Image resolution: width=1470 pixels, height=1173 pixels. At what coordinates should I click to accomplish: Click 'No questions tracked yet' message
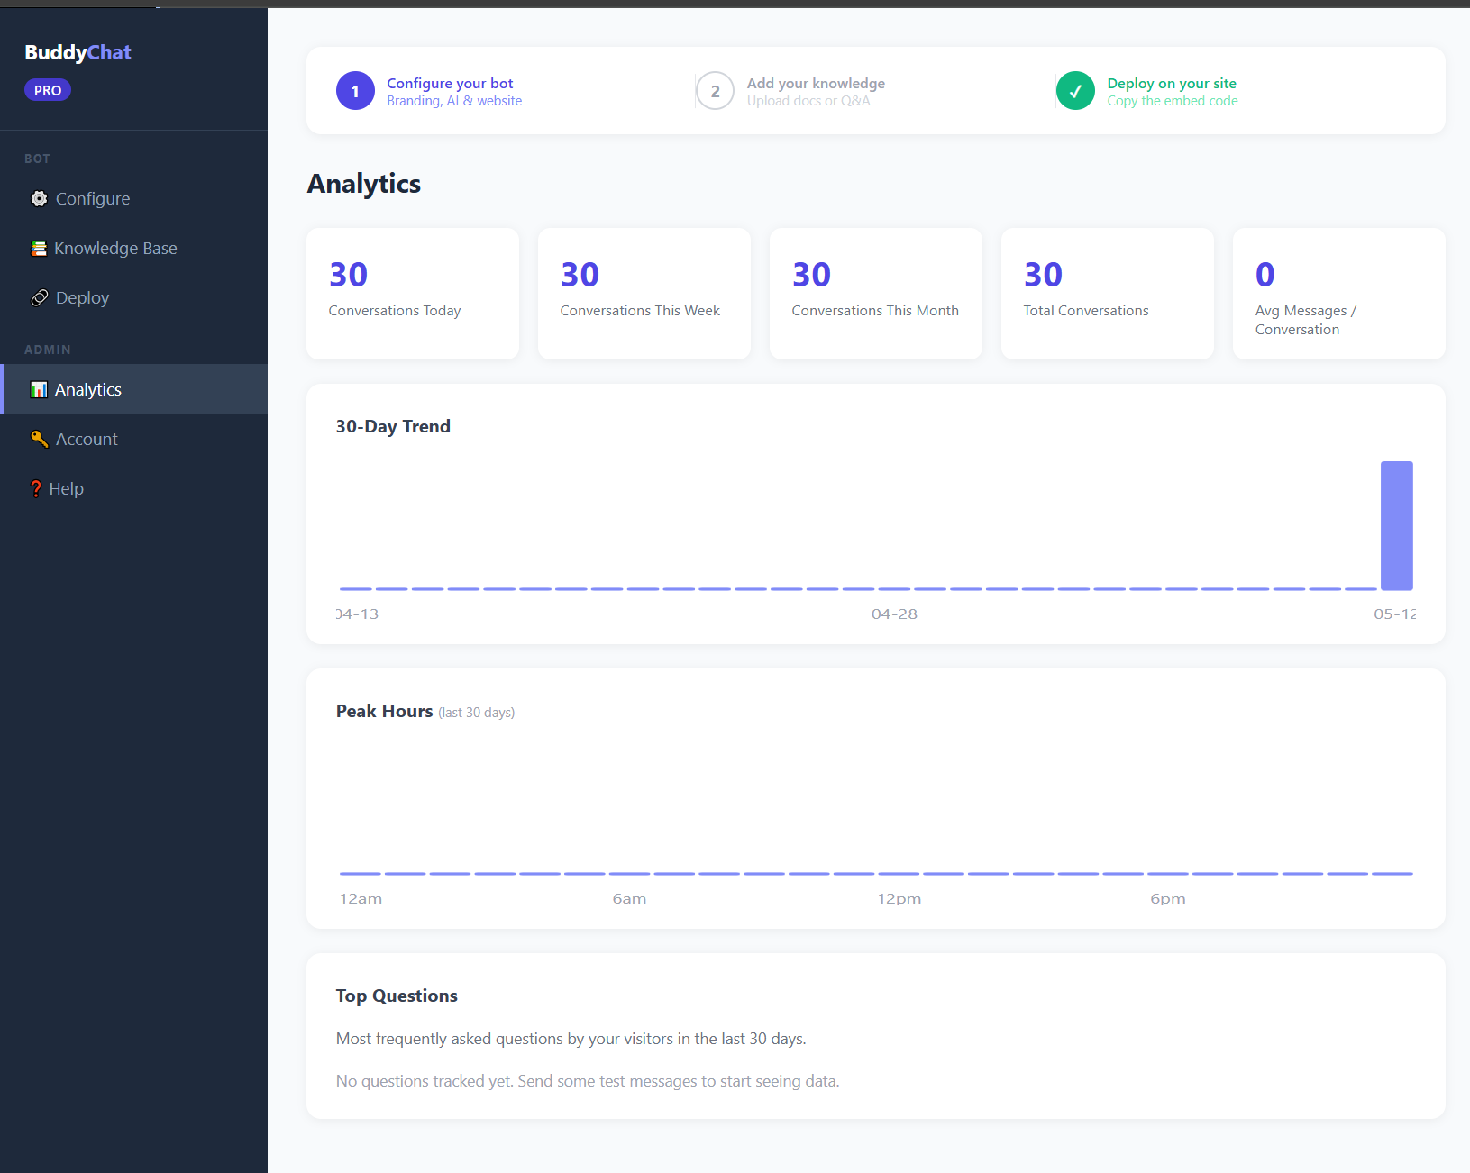click(588, 1081)
